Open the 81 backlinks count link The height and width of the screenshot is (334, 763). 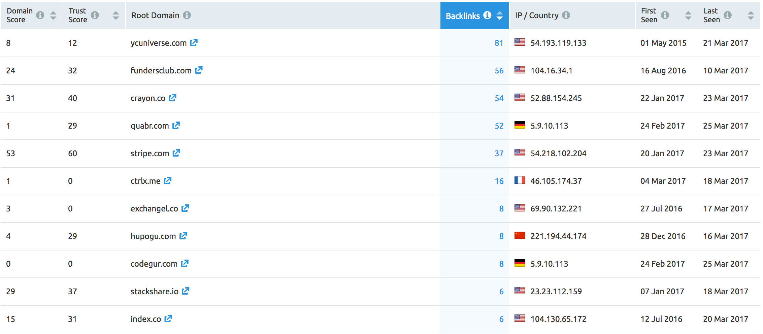[499, 43]
